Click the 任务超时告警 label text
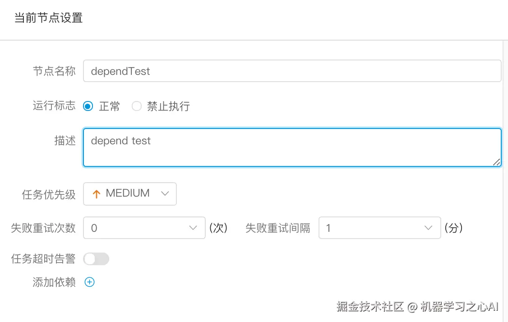 click(x=43, y=259)
